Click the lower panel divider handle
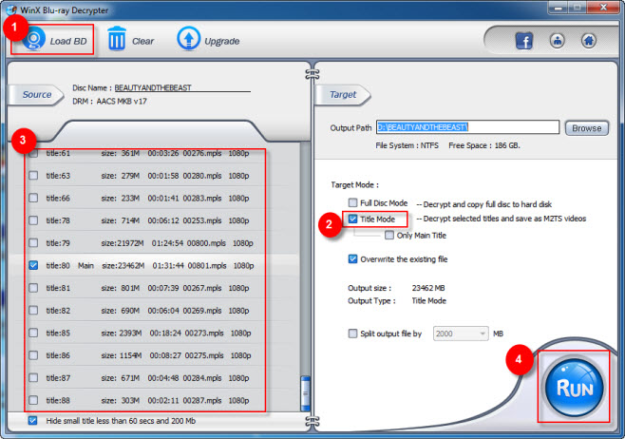This screenshot has width=625, height=439. point(312,421)
